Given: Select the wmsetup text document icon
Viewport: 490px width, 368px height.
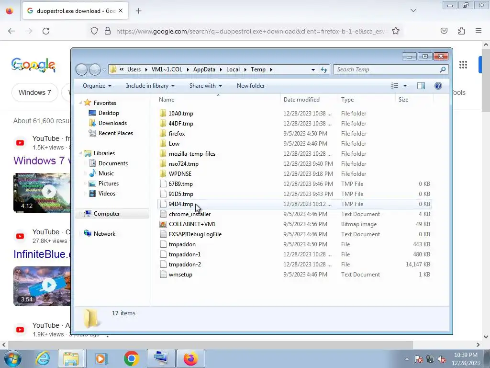Looking at the screenshot, I should coord(163,275).
